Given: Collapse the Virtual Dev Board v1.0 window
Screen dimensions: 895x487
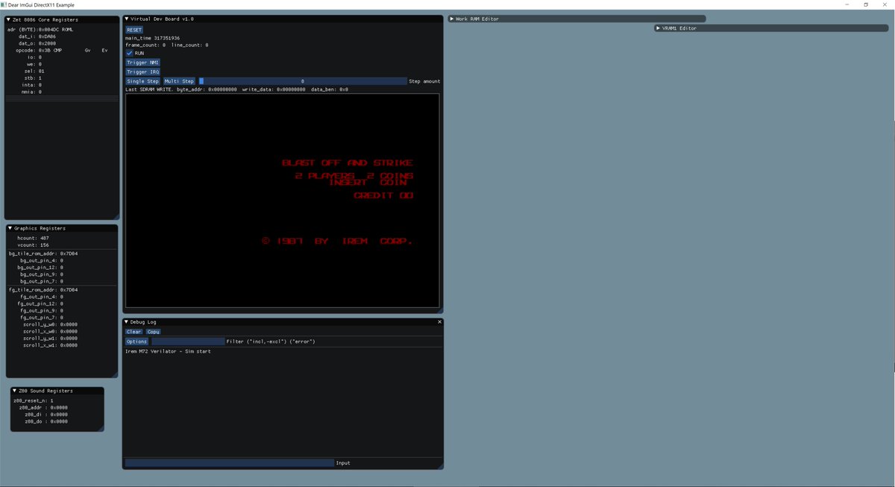Looking at the screenshot, I should [127, 19].
